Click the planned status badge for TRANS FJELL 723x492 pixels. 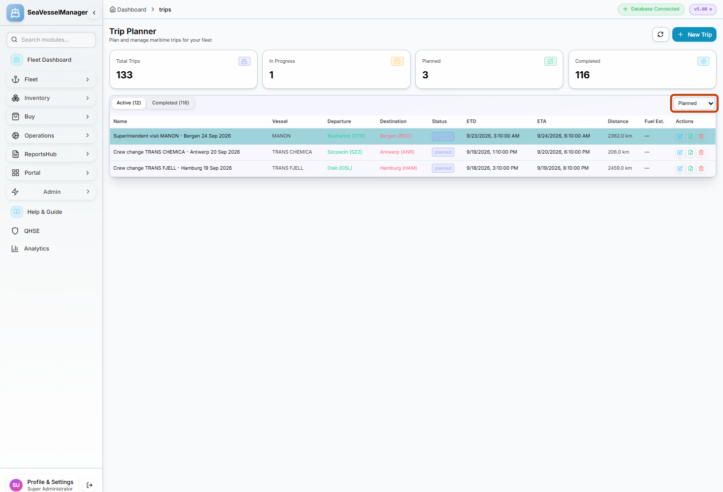click(443, 168)
